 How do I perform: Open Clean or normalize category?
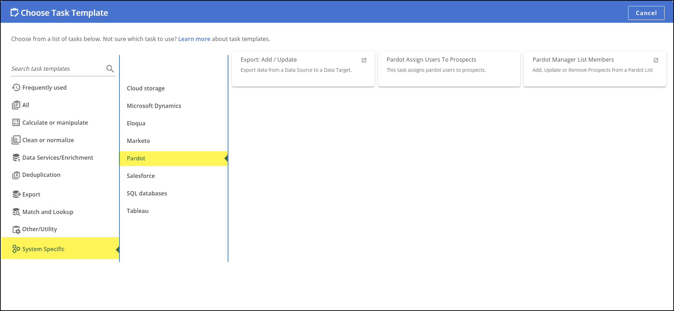click(x=48, y=140)
